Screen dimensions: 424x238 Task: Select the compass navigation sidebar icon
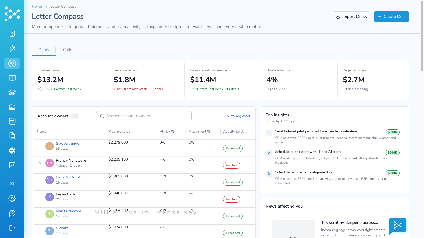pyautogui.click(x=12, y=63)
